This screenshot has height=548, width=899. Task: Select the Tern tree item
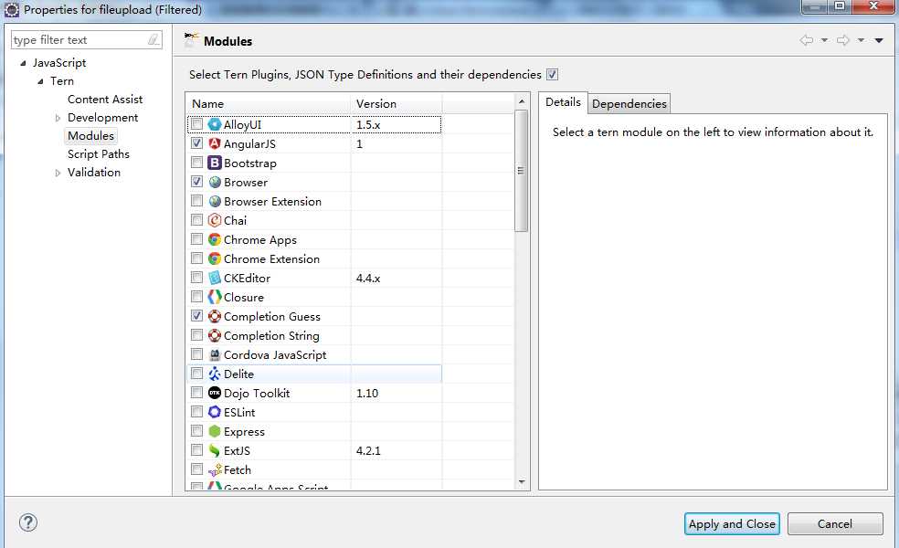coord(62,80)
